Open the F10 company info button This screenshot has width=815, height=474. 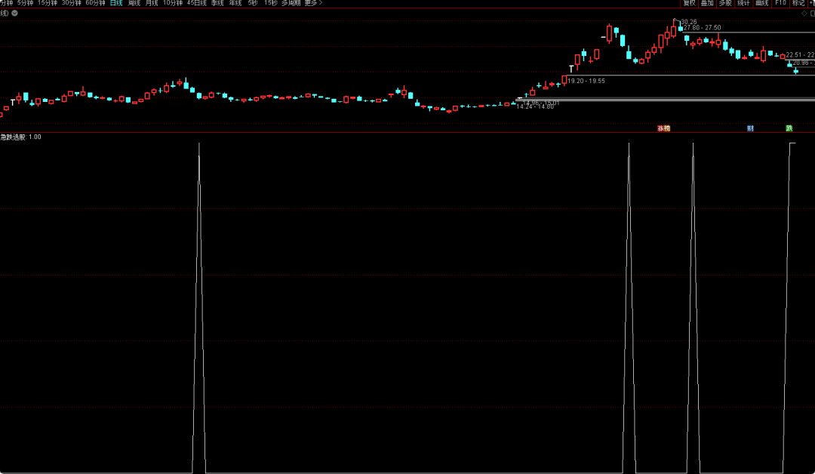click(x=780, y=3)
